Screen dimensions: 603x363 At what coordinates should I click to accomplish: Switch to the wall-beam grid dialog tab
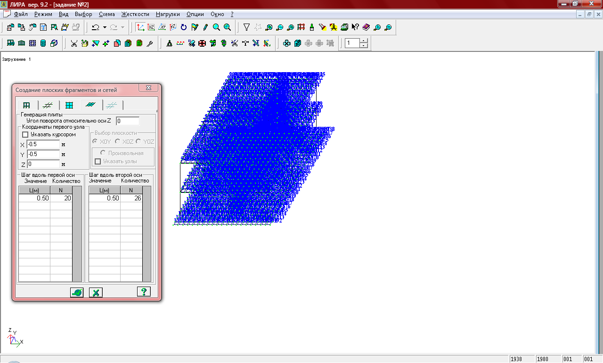coord(70,105)
